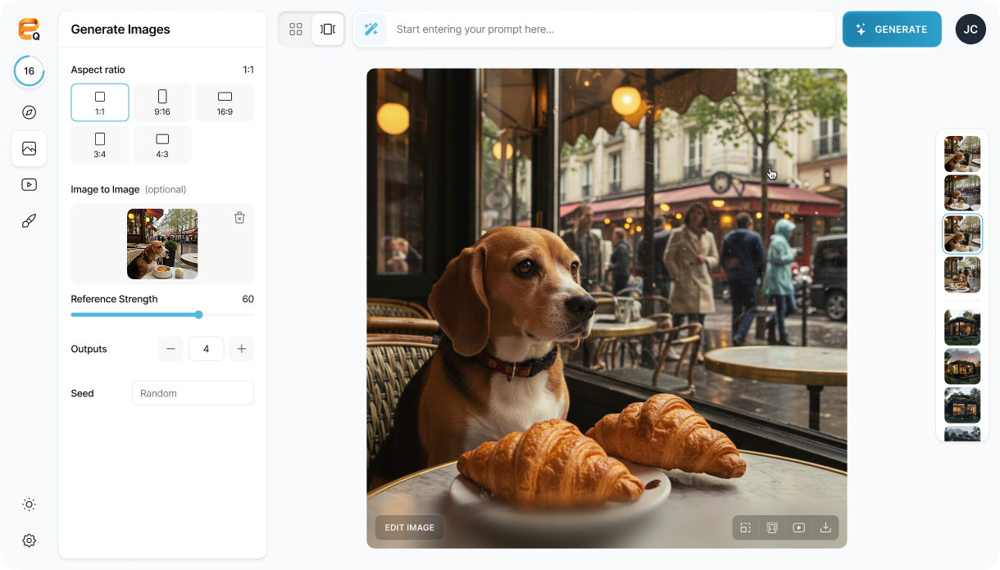Click the Seed input field
The width and height of the screenshot is (1000, 570).
(x=193, y=393)
